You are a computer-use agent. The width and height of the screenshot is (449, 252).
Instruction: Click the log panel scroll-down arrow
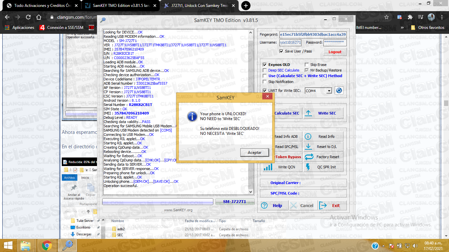pos(250,192)
